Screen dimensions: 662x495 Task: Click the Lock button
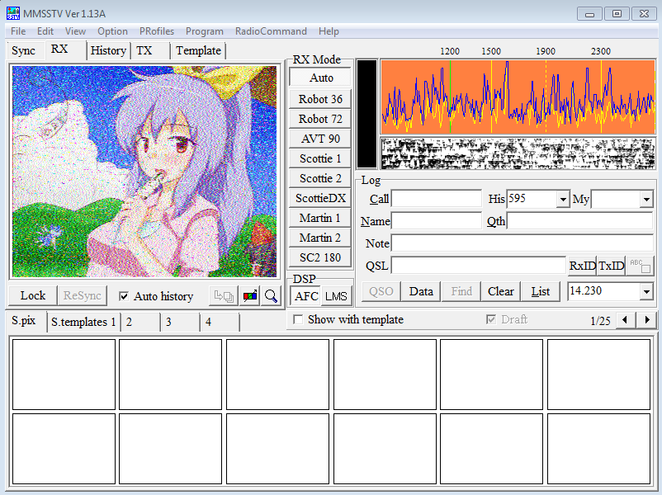[33, 295]
